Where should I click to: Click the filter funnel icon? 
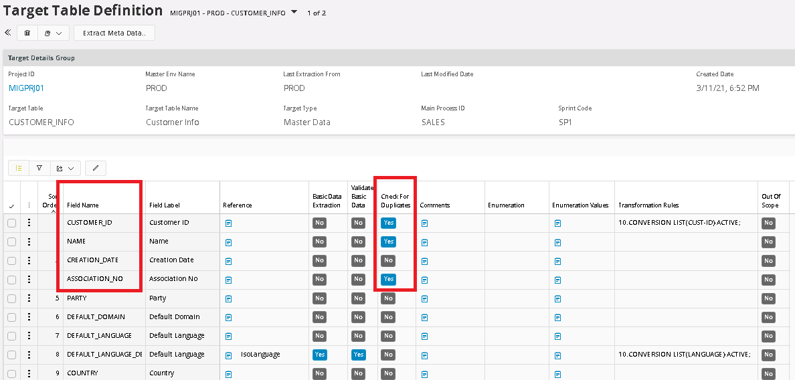coord(39,168)
